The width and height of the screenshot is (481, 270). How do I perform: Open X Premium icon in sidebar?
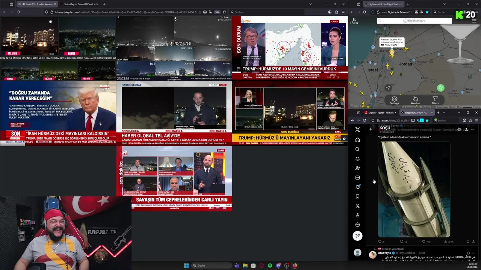tap(357, 206)
